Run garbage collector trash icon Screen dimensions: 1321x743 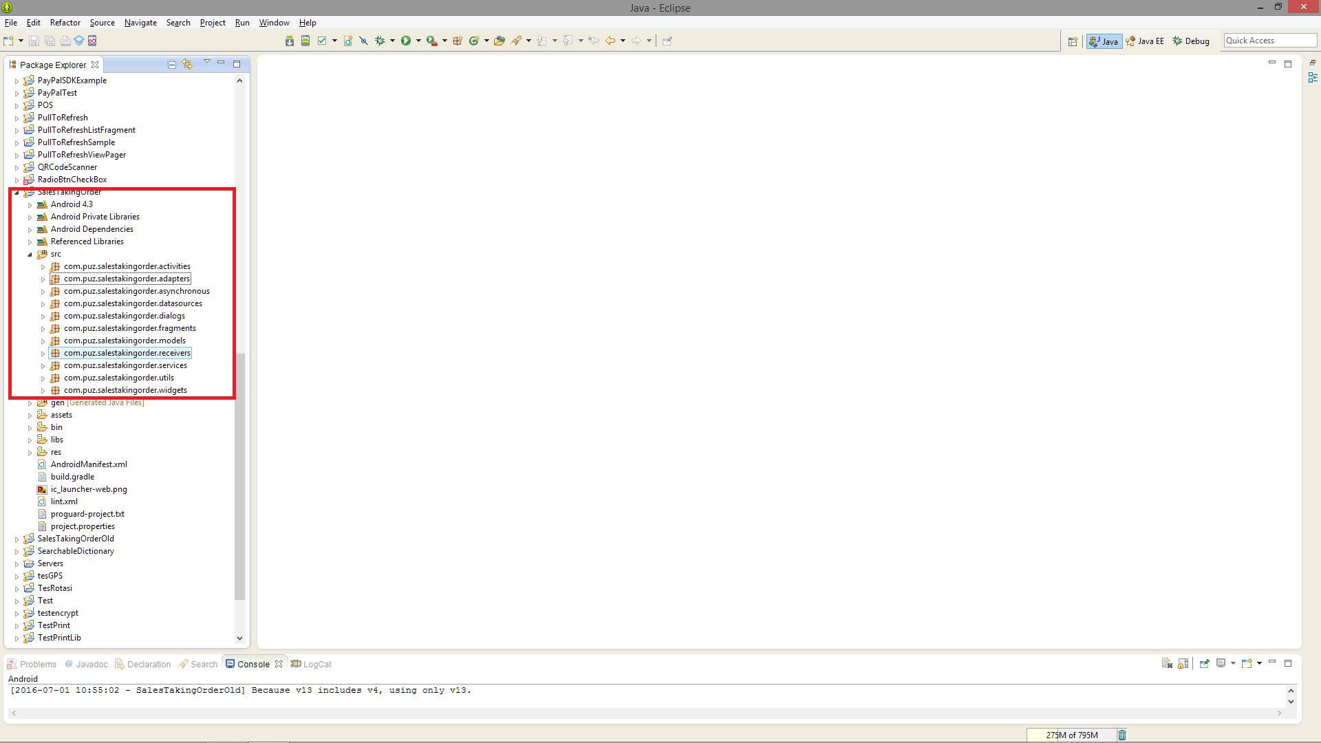(1122, 735)
